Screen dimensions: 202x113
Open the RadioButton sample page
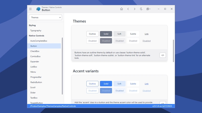pos(36,82)
